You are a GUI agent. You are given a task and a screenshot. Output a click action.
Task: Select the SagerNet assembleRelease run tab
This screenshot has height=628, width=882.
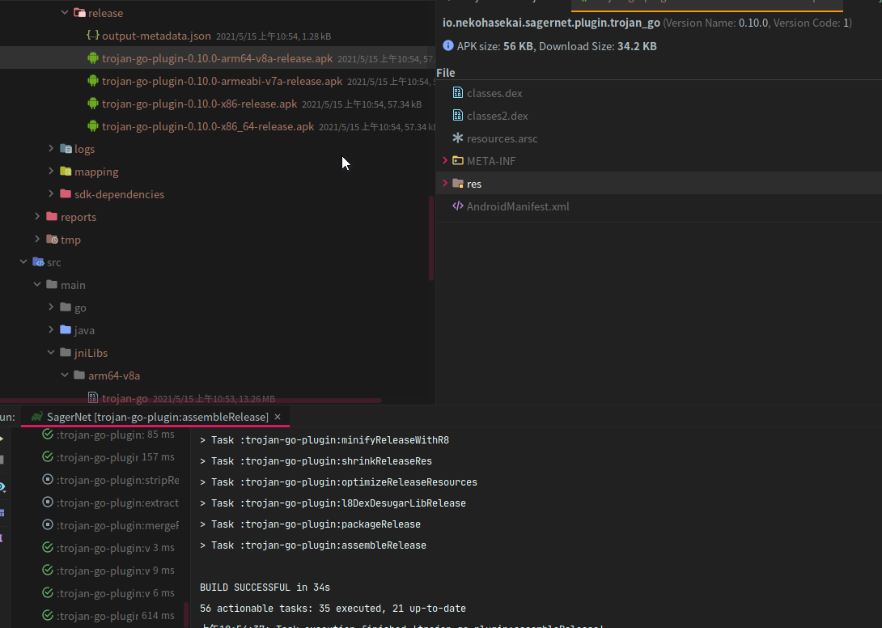coord(154,416)
